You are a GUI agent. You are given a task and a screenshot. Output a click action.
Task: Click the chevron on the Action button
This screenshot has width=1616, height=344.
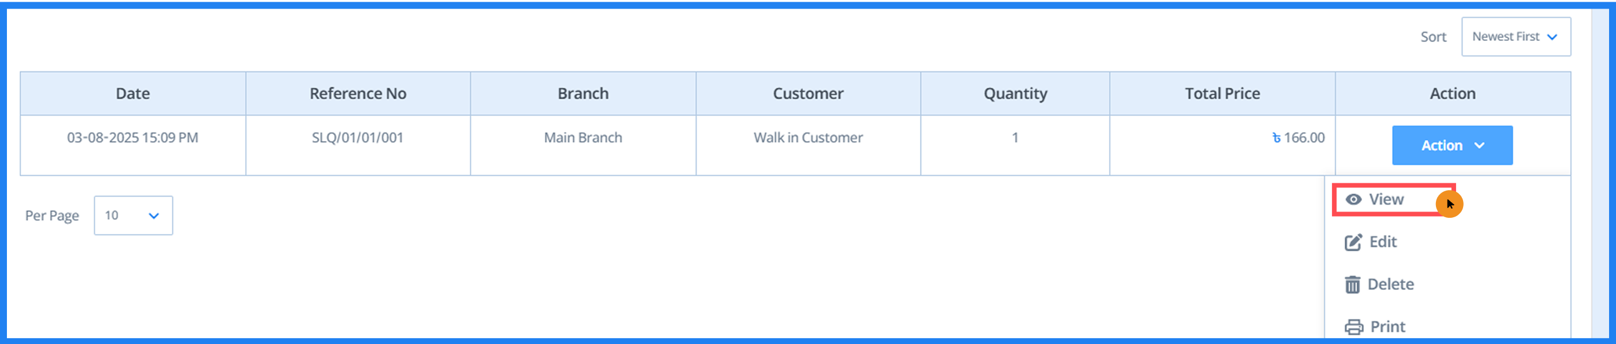click(x=1480, y=145)
